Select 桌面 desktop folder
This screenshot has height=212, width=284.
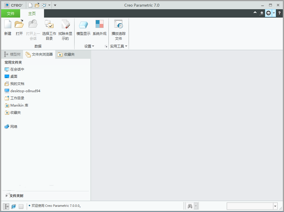[11, 77]
